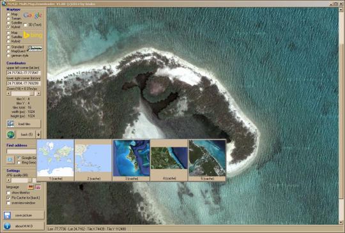Click the load tiles button
345x233 pixels.
[24, 124]
